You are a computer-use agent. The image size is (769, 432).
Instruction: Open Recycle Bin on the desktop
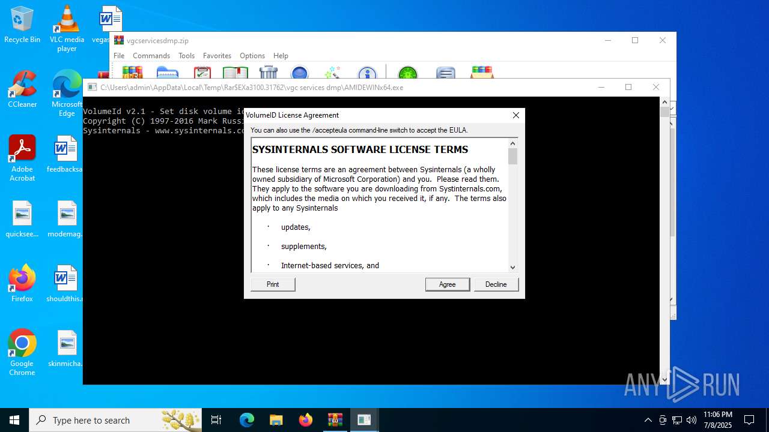click(x=22, y=25)
